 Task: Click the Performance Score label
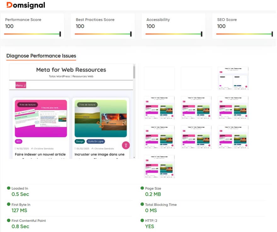point(23,20)
